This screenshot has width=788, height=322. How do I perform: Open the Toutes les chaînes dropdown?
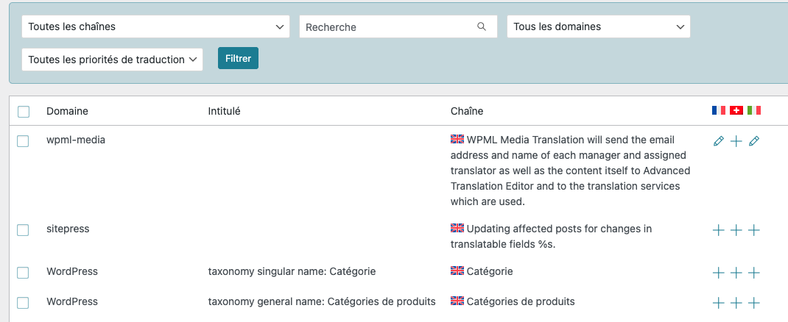pos(155,26)
